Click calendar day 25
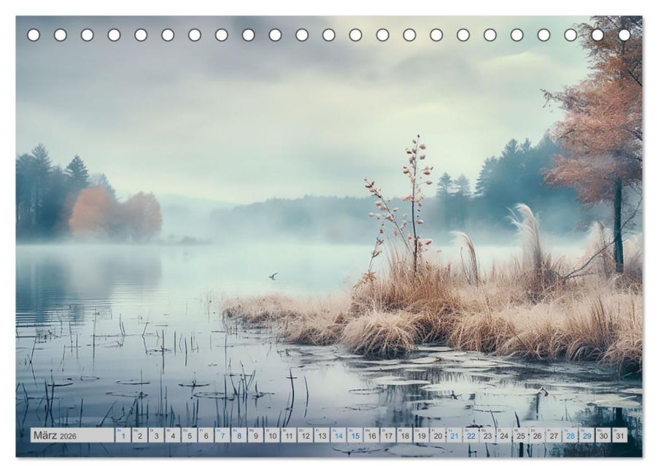Viewport: 658px width, 473px height. (521, 435)
